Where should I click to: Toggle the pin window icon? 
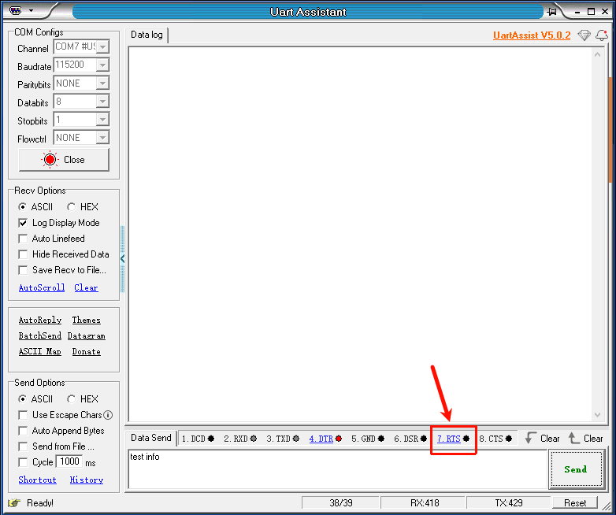(x=552, y=11)
